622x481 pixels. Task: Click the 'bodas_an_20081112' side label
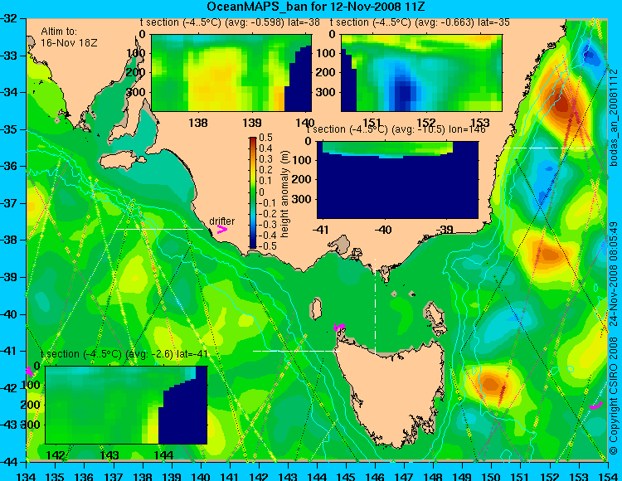(x=614, y=118)
